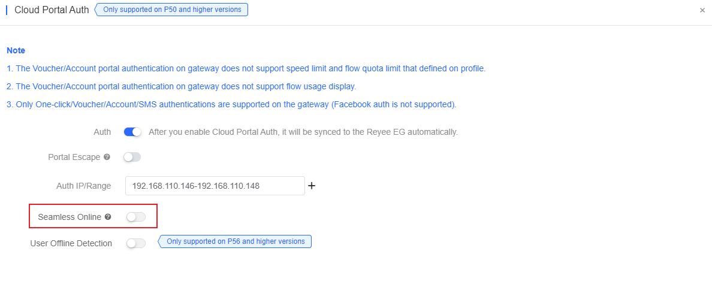Click the Reyee EG sync description text
The width and height of the screenshot is (712, 284).
(x=303, y=132)
